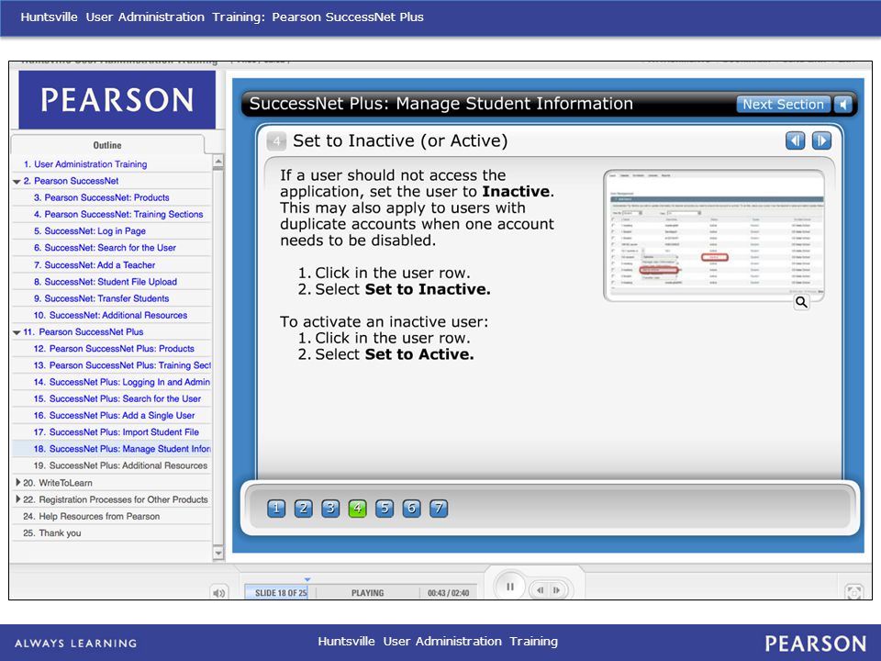Jump to step 3 button
881x661 pixels.
[x=330, y=509]
